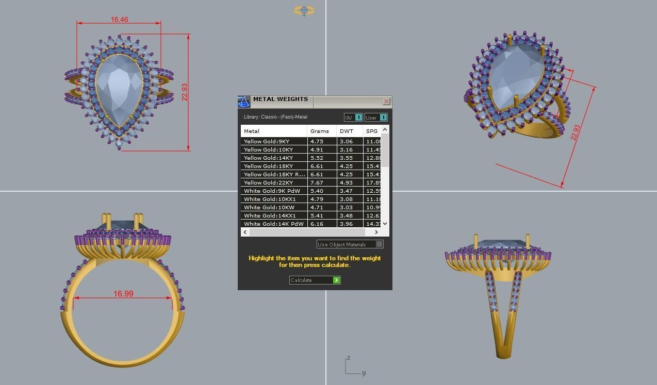Click the list's scroll up arrow
The width and height of the screenshot is (657, 385).
click(385, 129)
